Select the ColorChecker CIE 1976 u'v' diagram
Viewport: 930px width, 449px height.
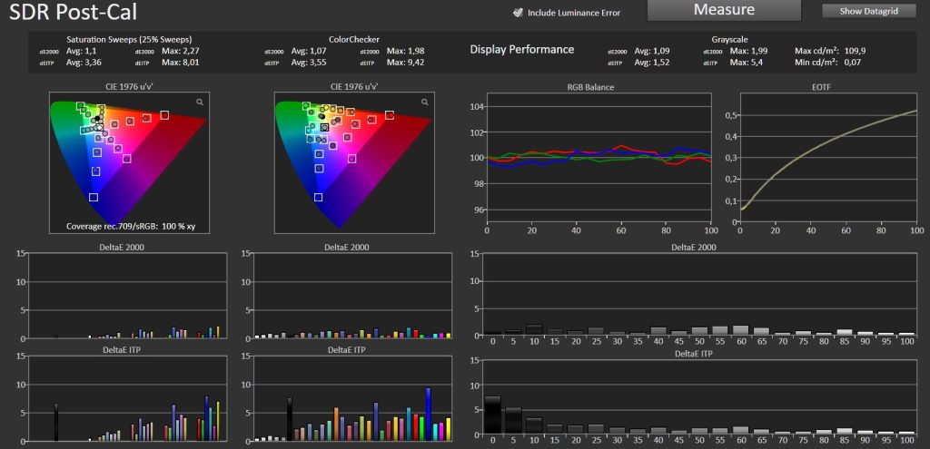point(354,162)
